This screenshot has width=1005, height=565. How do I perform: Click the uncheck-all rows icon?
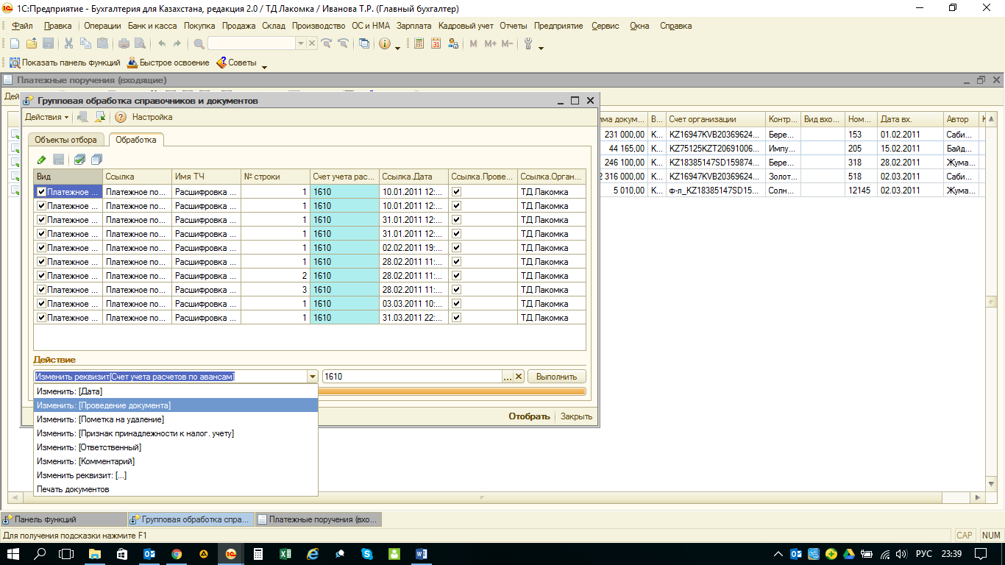(96, 160)
